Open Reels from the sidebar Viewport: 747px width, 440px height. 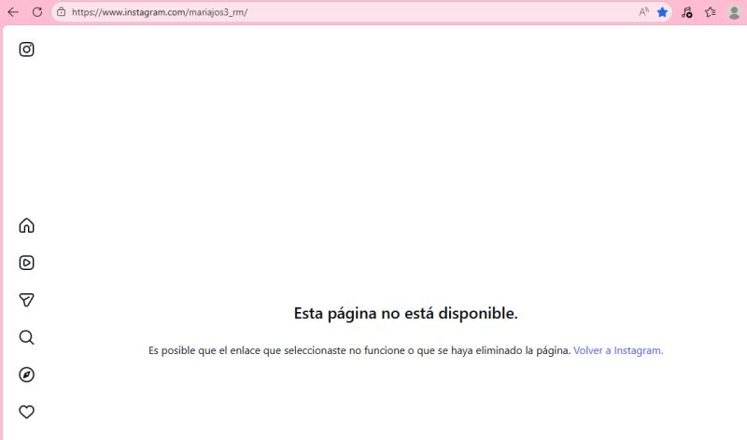coord(27,263)
